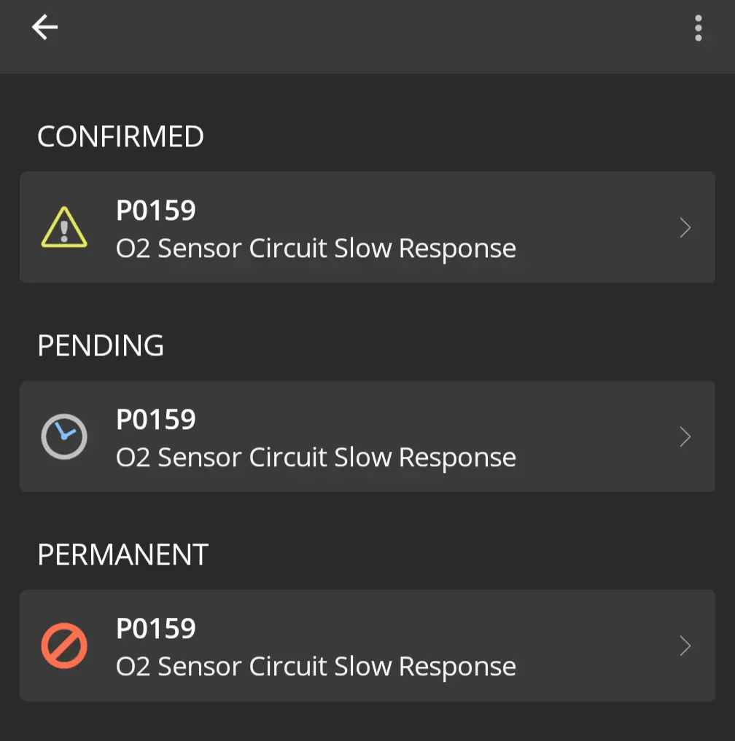Click the P0159 code under Pending
This screenshot has height=741, width=735.
156,420
